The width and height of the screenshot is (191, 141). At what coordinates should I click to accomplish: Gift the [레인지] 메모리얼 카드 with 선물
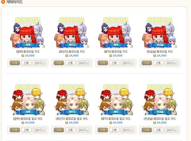pyautogui.click(x=70, y=63)
